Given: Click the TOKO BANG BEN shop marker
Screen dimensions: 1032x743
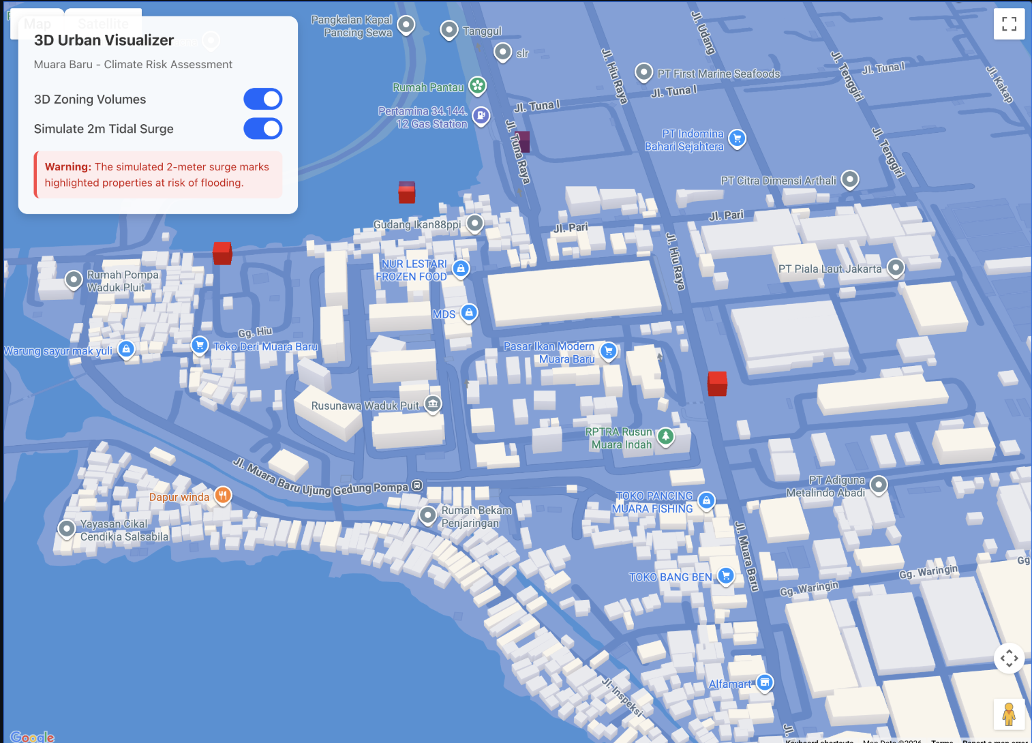Looking at the screenshot, I should coord(726,575).
